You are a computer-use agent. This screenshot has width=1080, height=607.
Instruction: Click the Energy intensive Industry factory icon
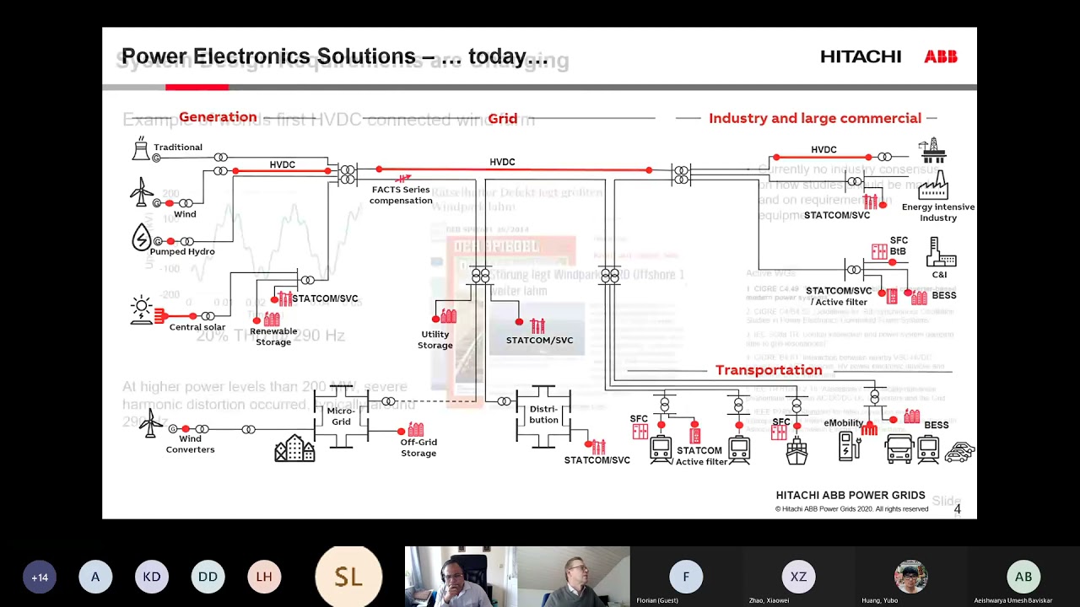pyautogui.click(x=934, y=185)
